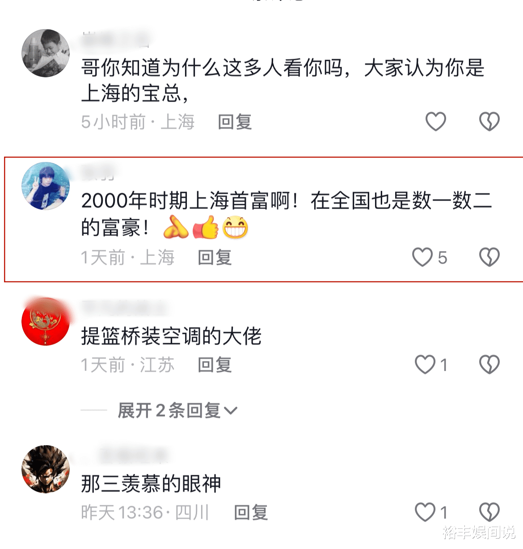Like the 2000年上海首富 comment
The image size is (523, 549).
[422, 257]
